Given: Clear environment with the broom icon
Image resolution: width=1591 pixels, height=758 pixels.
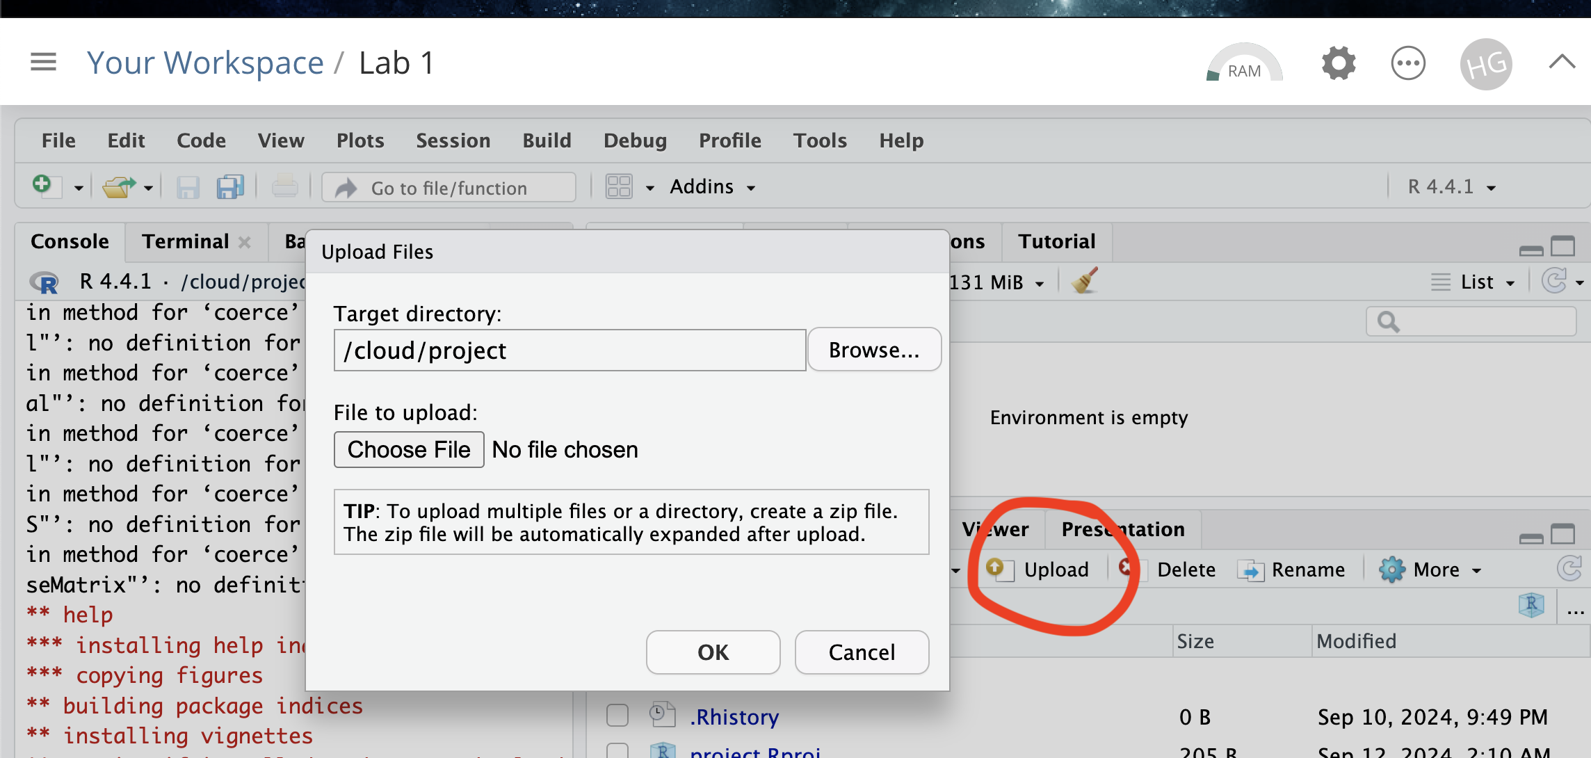Looking at the screenshot, I should 1085,282.
